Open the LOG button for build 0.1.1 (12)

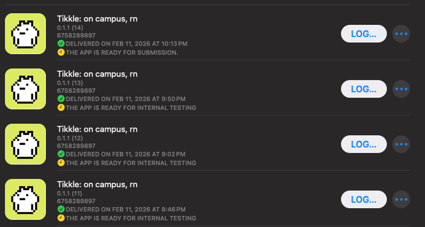point(364,144)
